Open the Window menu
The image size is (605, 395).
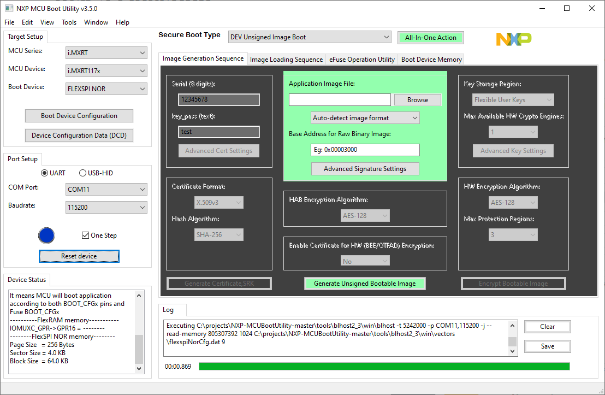click(x=96, y=22)
